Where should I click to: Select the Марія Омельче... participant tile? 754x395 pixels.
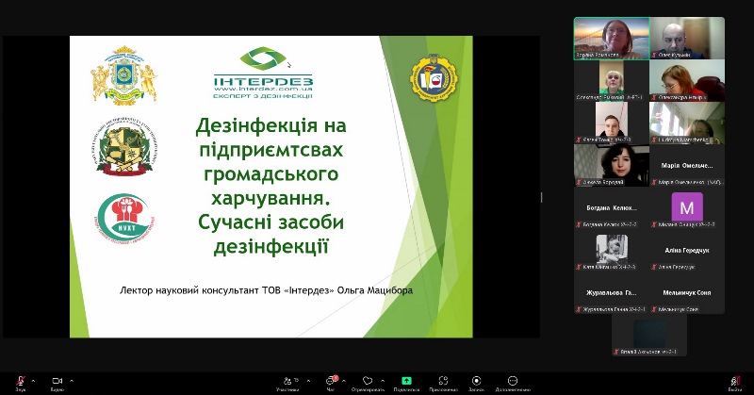tap(687, 165)
